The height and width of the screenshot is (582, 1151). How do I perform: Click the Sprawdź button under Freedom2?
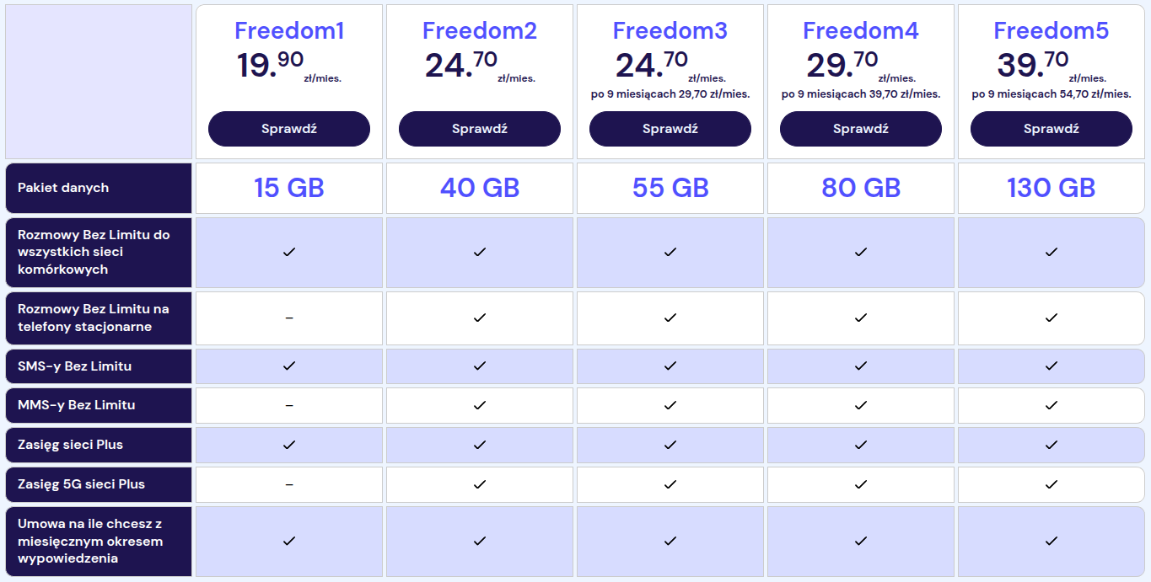479,129
